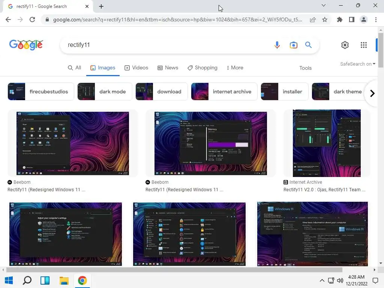Image resolution: width=384 pixels, height=288 pixels.
Task: Open the Internet Archive Rectify11 V2.0 thumbnail
Action: tap(327, 143)
